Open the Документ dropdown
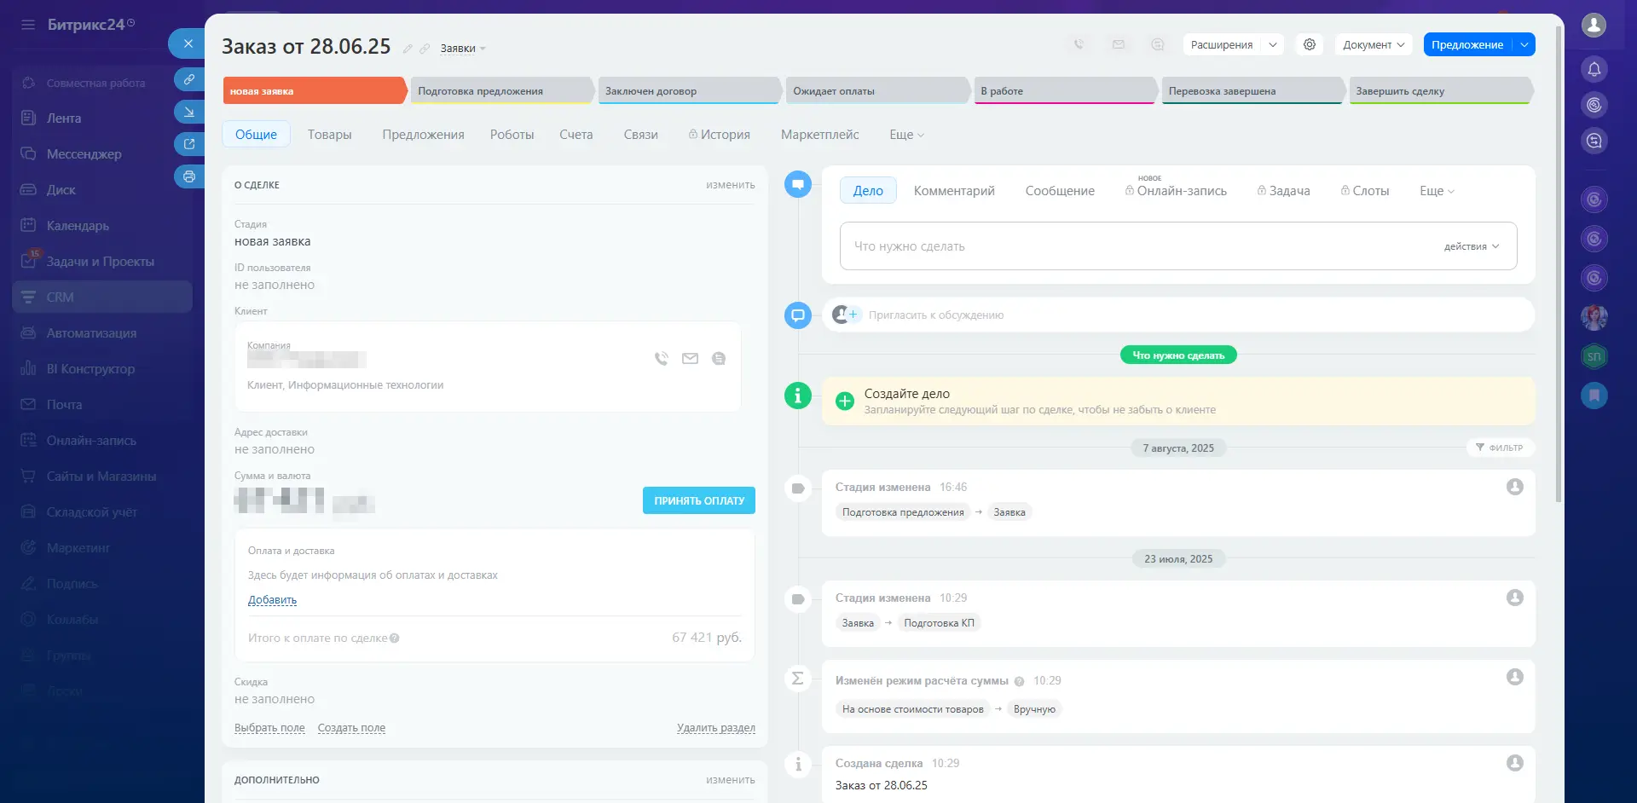Screen dimensions: 1637x803 [1373, 44]
